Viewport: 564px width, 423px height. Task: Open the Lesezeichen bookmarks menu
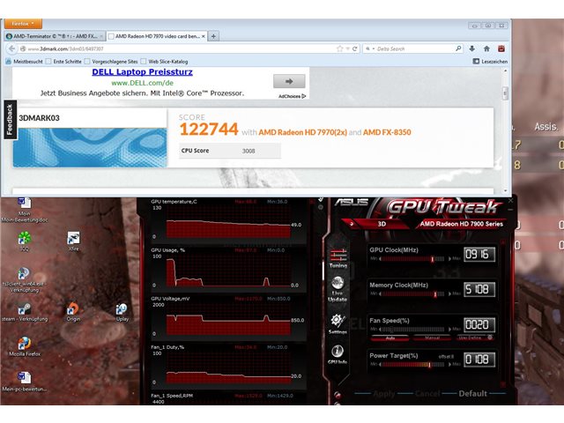click(x=490, y=62)
